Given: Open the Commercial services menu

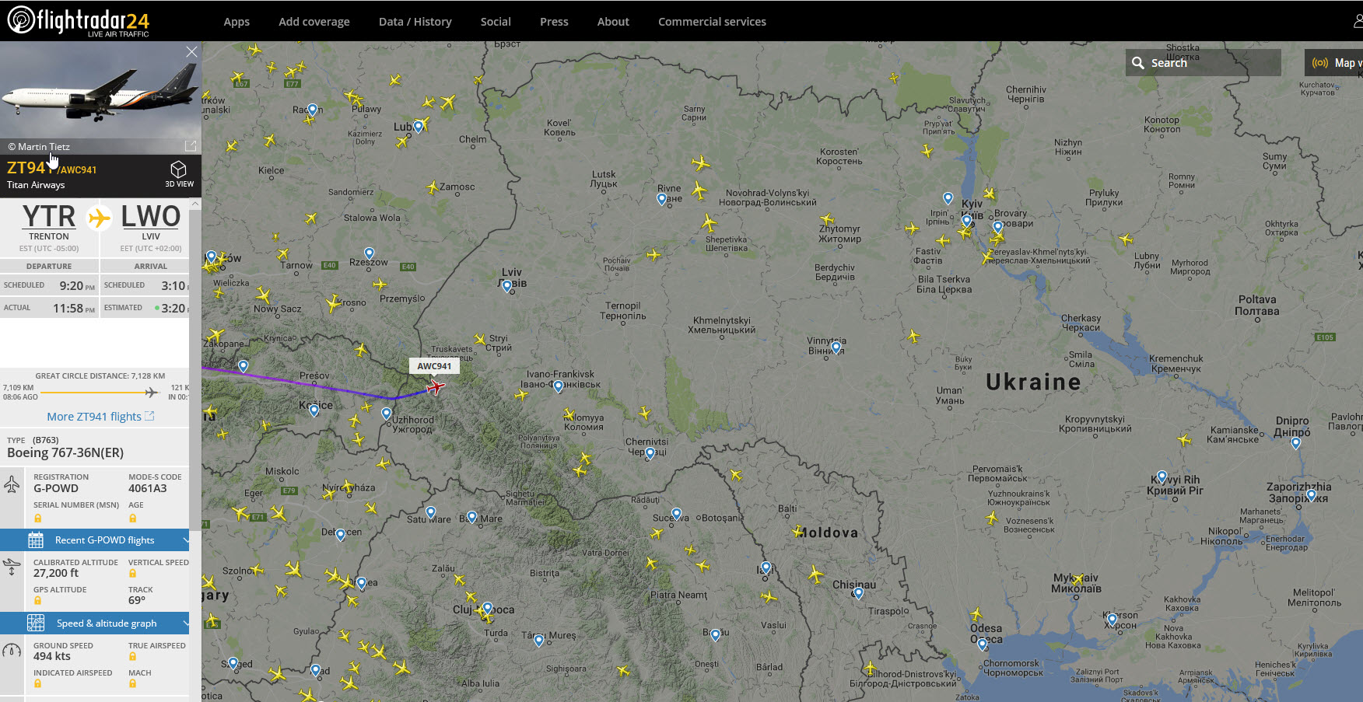Looking at the screenshot, I should (712, 22).
